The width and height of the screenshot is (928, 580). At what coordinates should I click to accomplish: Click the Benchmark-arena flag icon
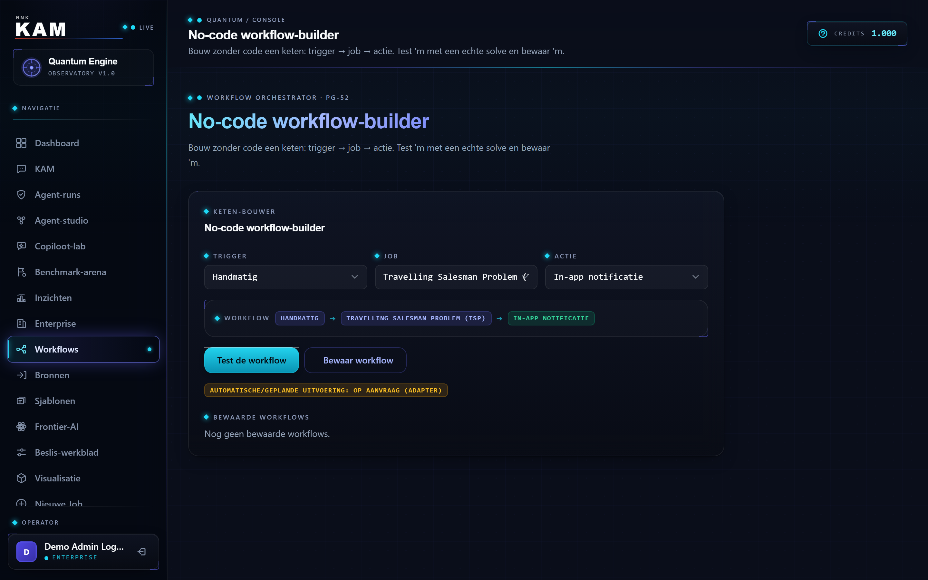click(21, 272)
